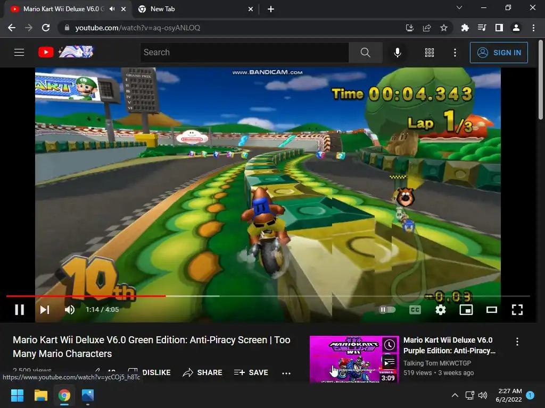Open Chrome profile icon

click(516, 28)
